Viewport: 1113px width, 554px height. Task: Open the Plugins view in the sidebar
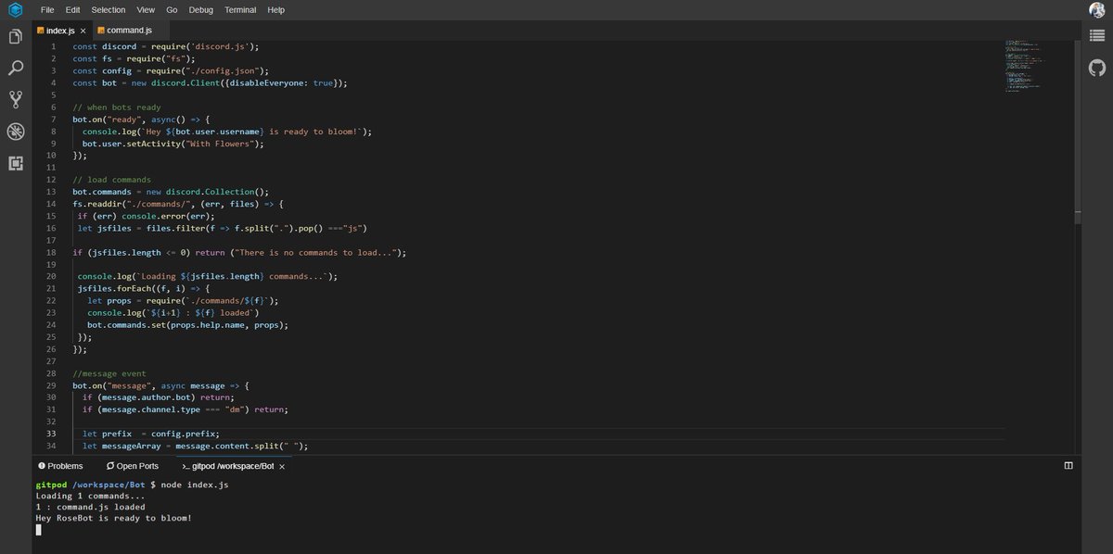[x=15, y=163]
